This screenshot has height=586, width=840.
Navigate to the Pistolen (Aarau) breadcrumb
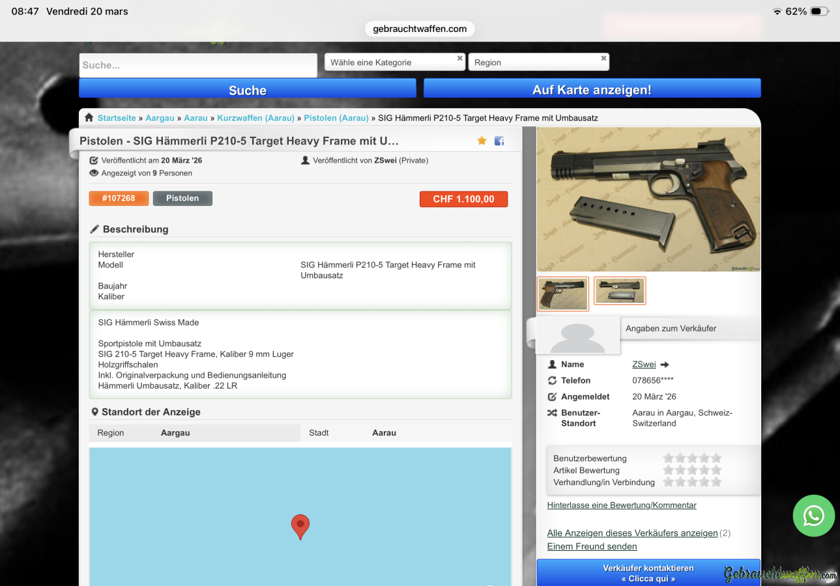click(x=336, y=118)
